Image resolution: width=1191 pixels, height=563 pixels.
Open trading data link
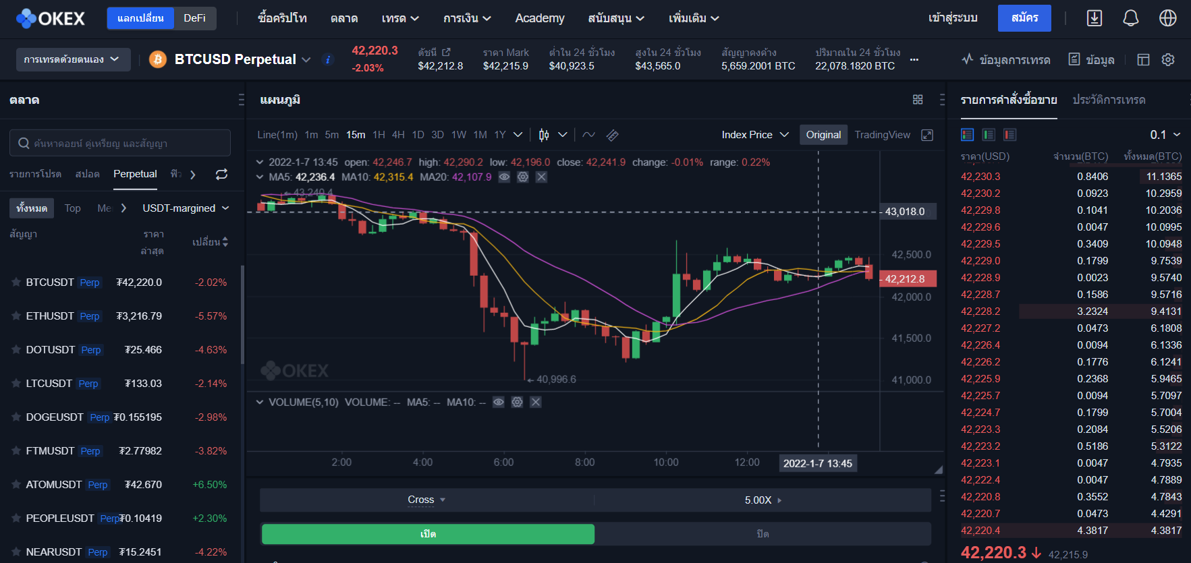1006,60
